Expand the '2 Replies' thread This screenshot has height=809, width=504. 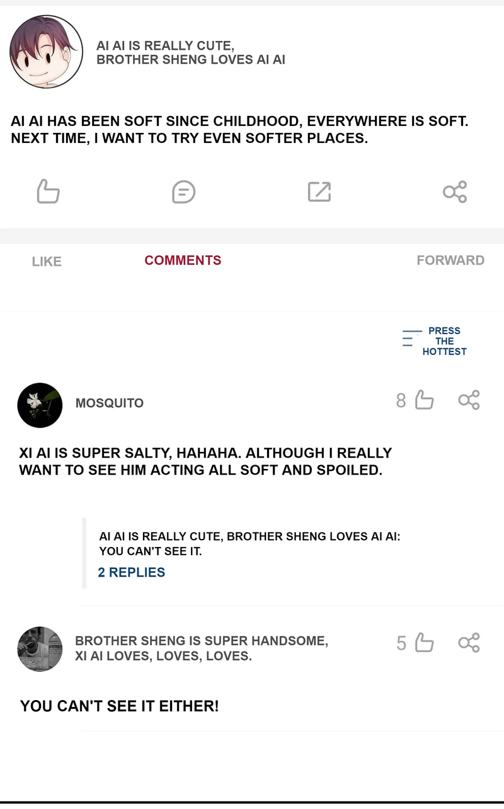[x=132, y=572]
